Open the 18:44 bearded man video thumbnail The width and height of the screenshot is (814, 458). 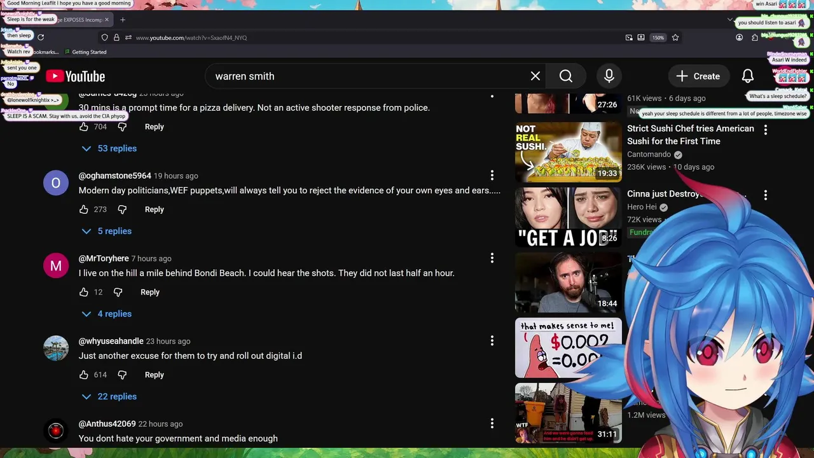coord(569,282)
